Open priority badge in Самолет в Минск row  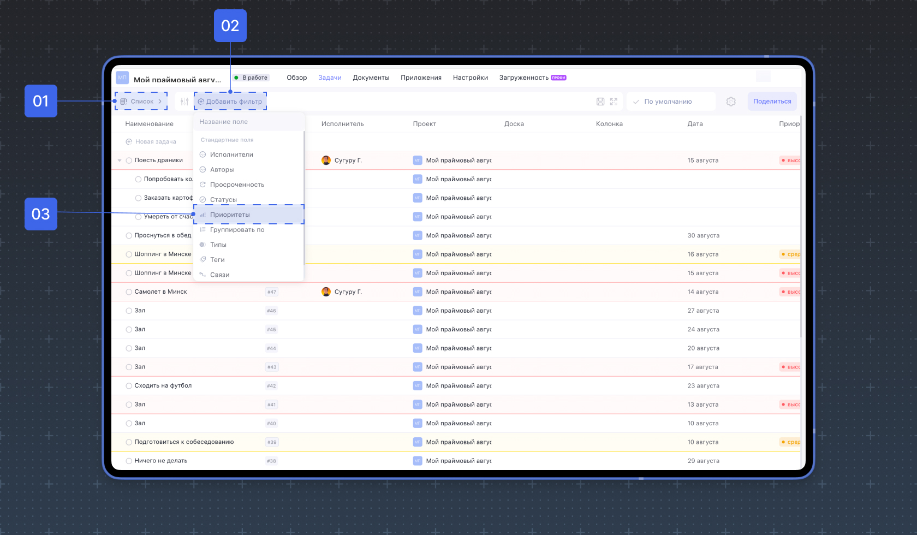tap(790, 292)
